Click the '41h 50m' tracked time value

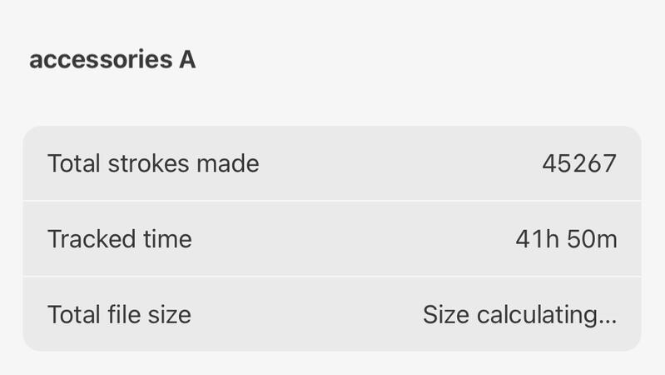[566, 239]
